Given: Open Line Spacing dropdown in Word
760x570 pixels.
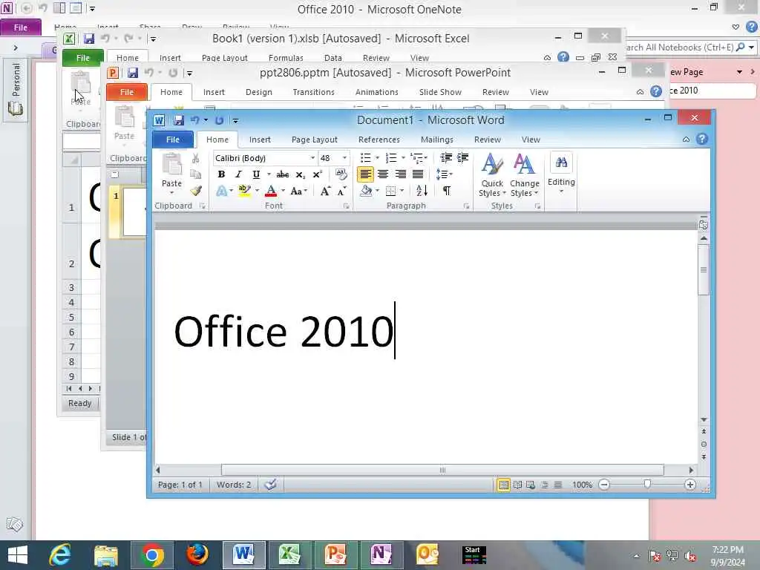Looking at the screenshot, I should (445, 174).
